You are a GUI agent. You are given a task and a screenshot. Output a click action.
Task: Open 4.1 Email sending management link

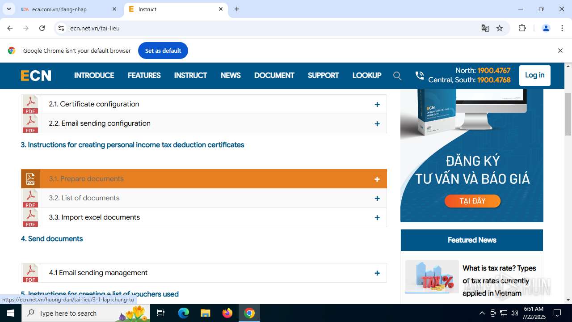pyautogui.click(x=98, y=273)
